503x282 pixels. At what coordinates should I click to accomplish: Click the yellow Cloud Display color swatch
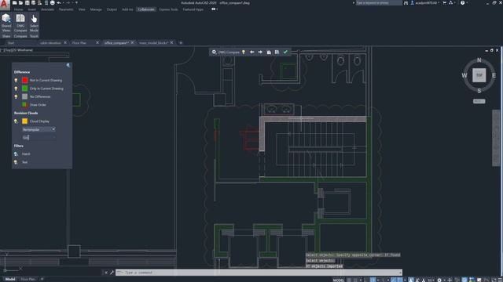click(24, 121)
